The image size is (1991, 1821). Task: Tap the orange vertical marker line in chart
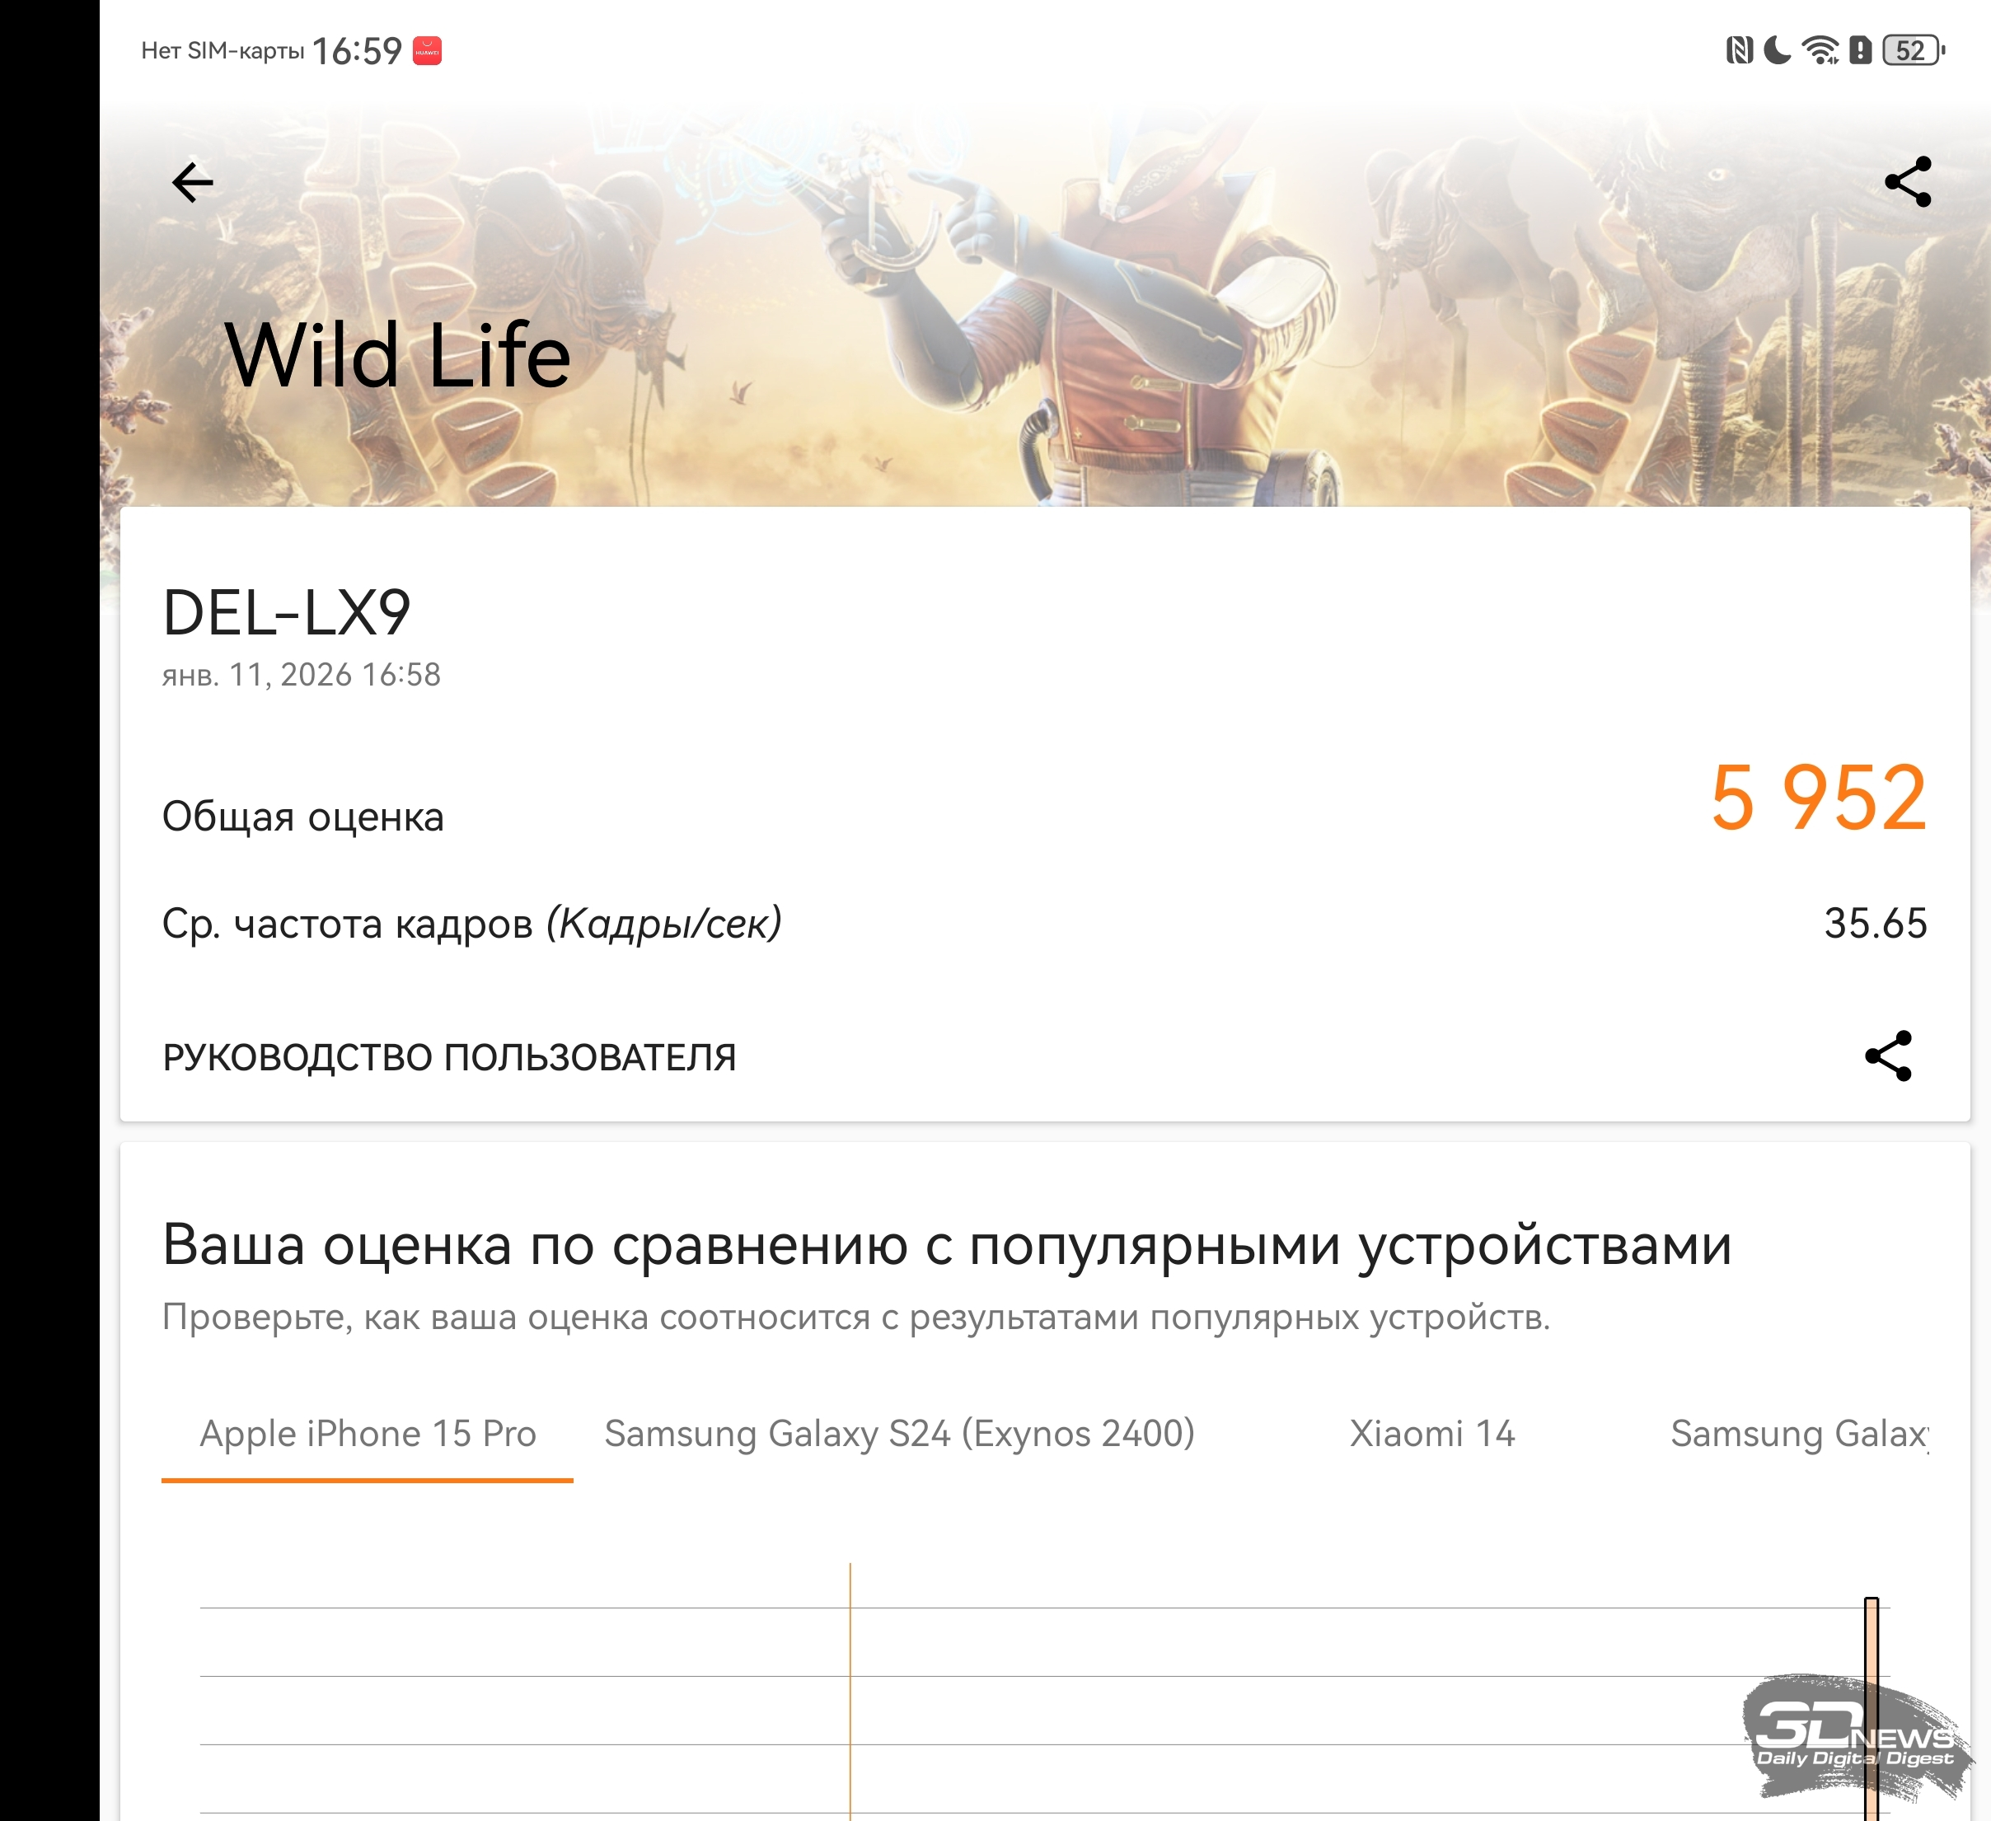tap(850, 1692)
